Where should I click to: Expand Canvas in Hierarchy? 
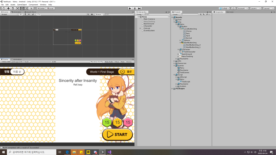coord(140,28)
